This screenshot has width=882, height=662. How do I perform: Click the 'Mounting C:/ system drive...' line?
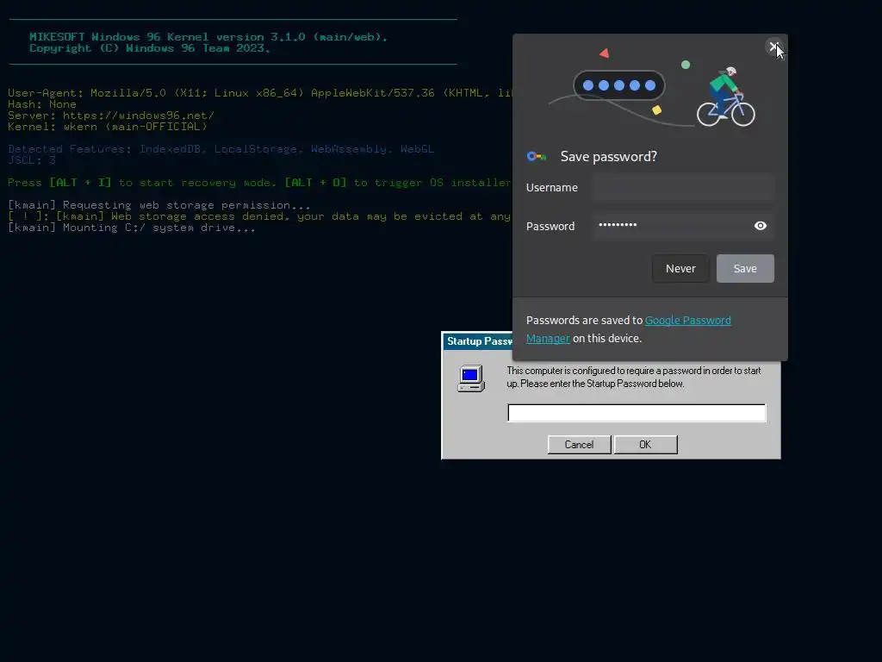click(132, 228)
